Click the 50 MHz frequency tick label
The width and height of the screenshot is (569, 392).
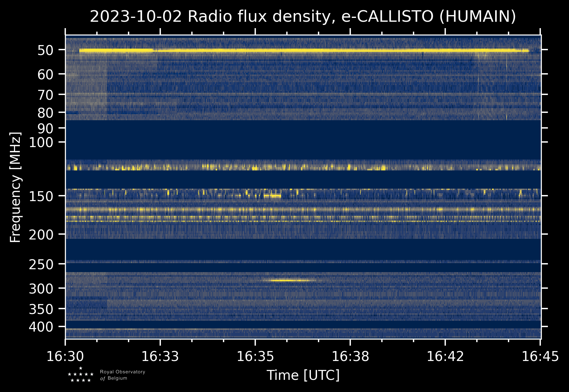tap(45, 51)
